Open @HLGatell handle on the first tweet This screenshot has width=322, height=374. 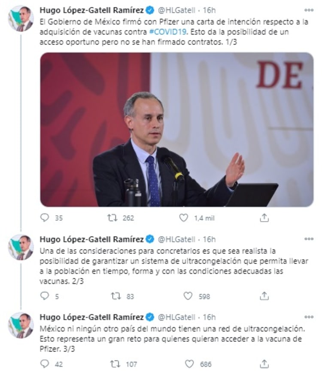point(176,10)
